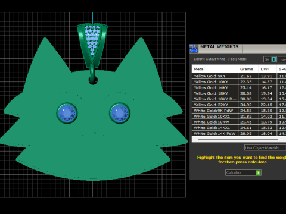The image size is (286, 214).
Task: Click the 22.45 DWT value
Action: tap(266, 105)
